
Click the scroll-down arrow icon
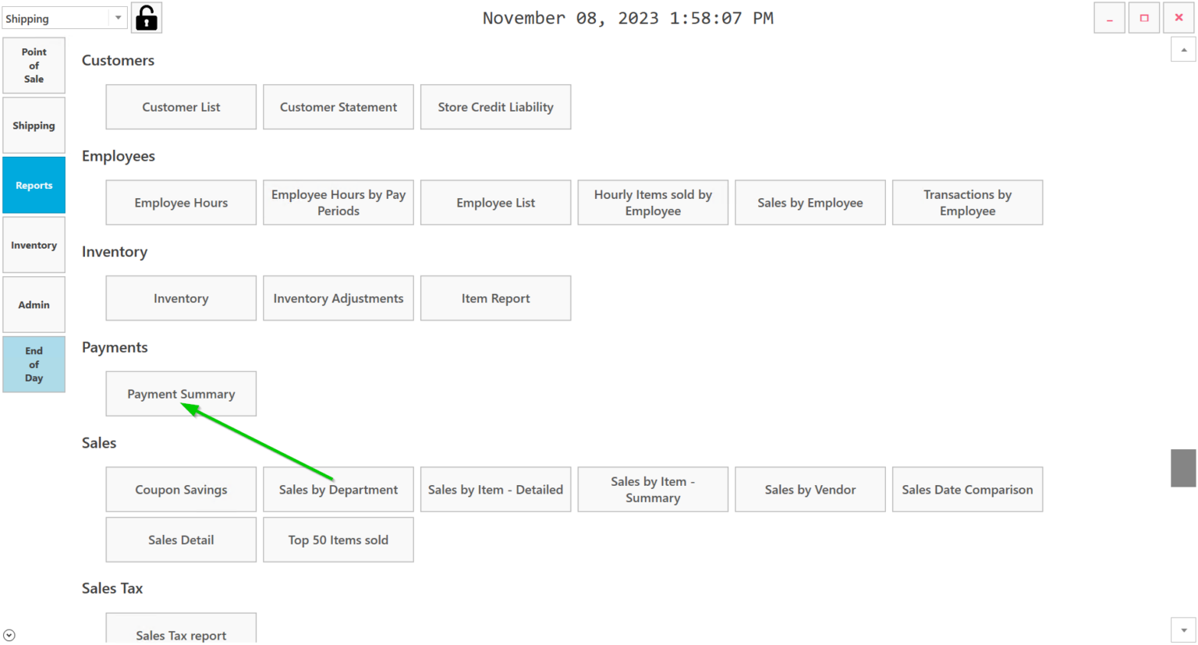(1183, 629)
